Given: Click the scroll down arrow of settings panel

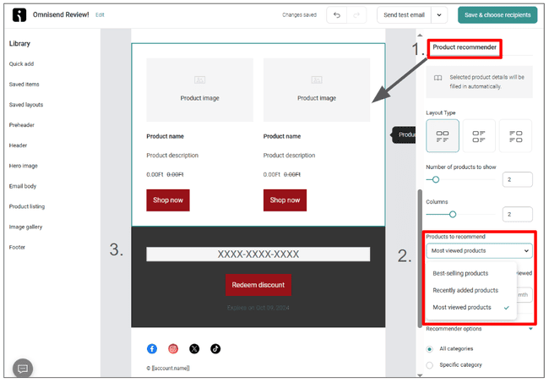Looking at the screenshot, I should [x=420, y=375].
